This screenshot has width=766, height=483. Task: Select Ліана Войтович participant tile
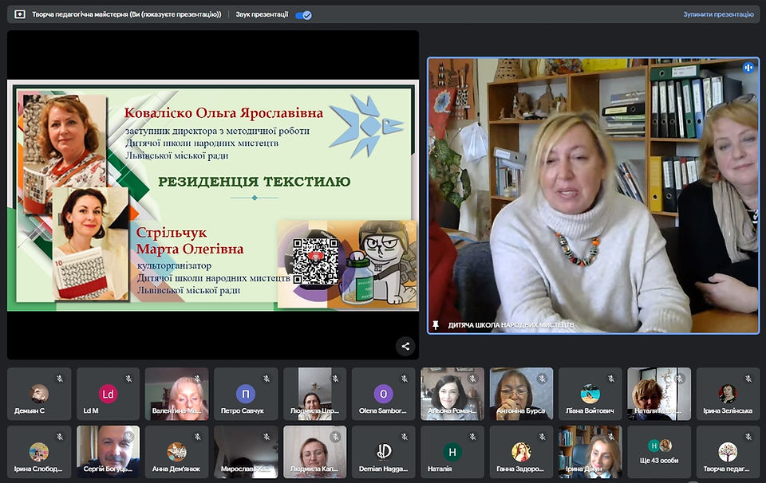(590, 395)
